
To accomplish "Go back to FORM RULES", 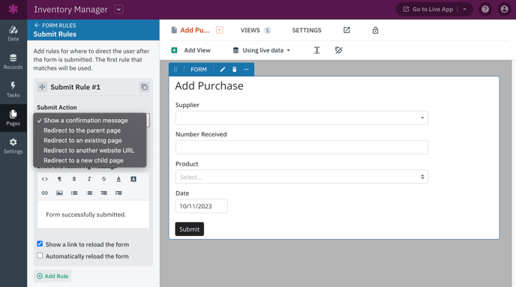I will click(55, 25).
